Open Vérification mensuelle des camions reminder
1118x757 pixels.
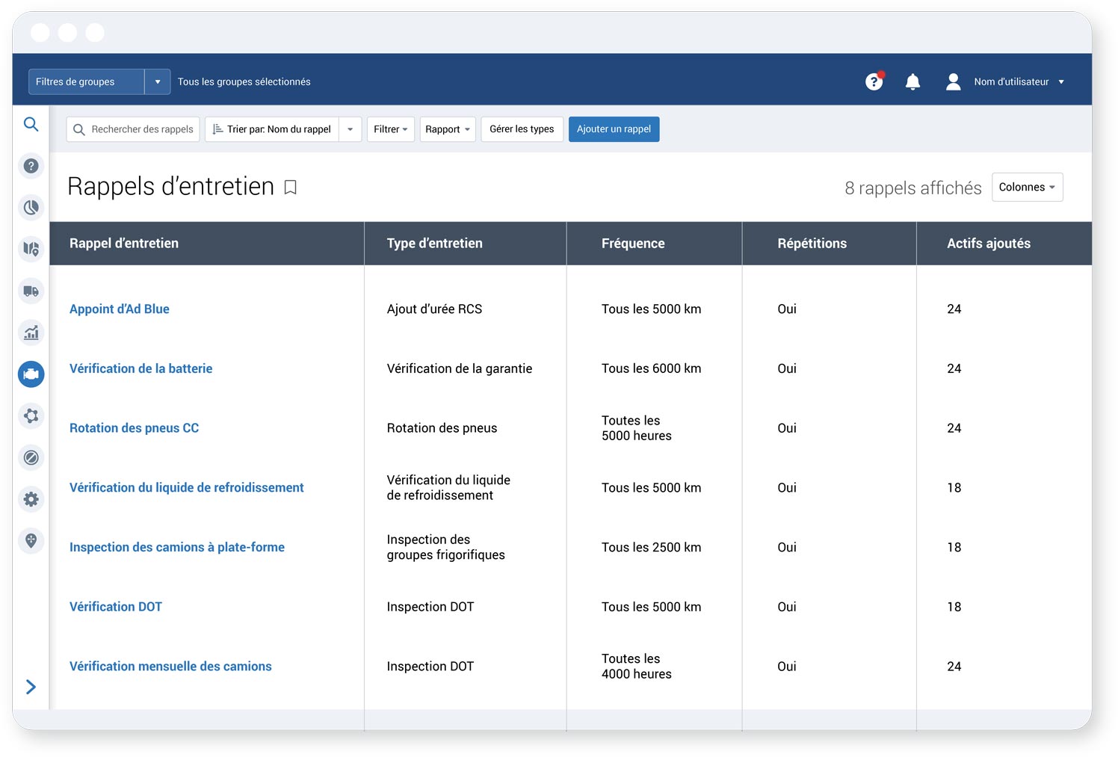tap(170, 667)
